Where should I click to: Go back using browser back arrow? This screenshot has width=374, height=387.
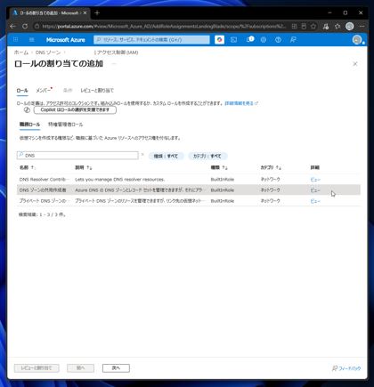click(x=12, y=27)
